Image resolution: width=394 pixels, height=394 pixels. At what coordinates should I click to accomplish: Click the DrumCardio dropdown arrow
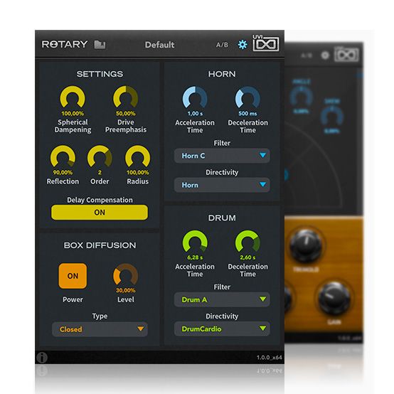(262, 329)
